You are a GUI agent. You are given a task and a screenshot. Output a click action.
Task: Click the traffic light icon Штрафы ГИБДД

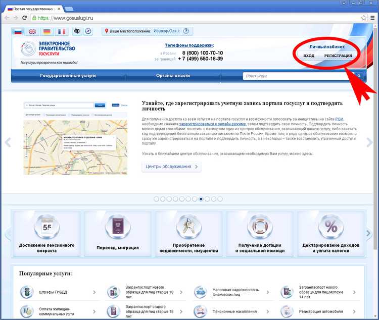25,292
